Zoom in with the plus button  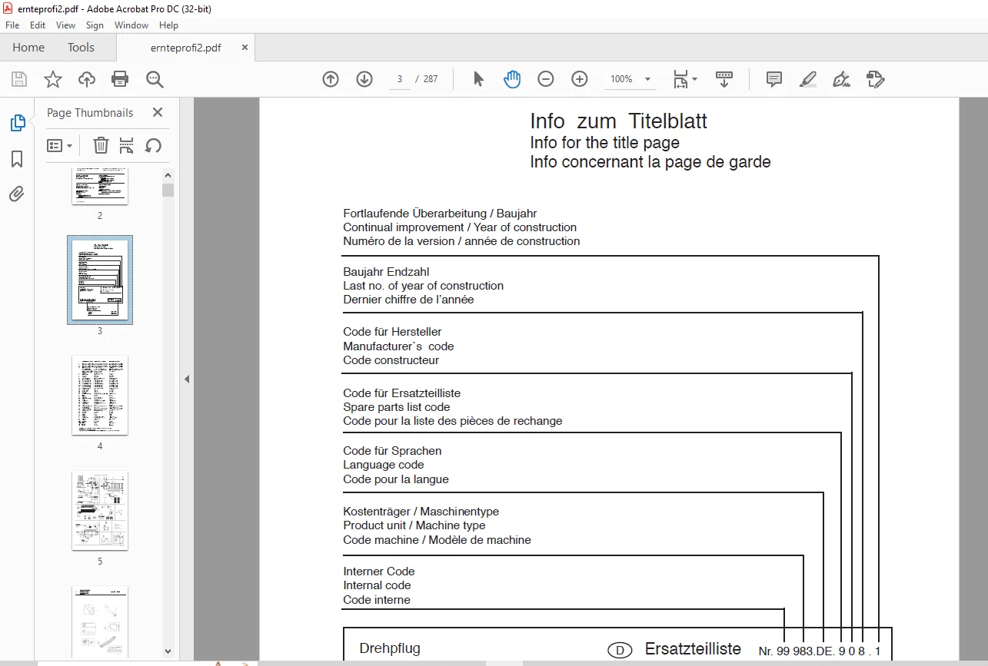pos(580,79)
